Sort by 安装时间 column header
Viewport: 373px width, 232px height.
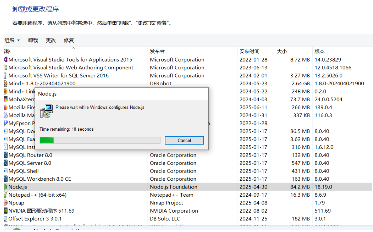(x=249, y=51)
